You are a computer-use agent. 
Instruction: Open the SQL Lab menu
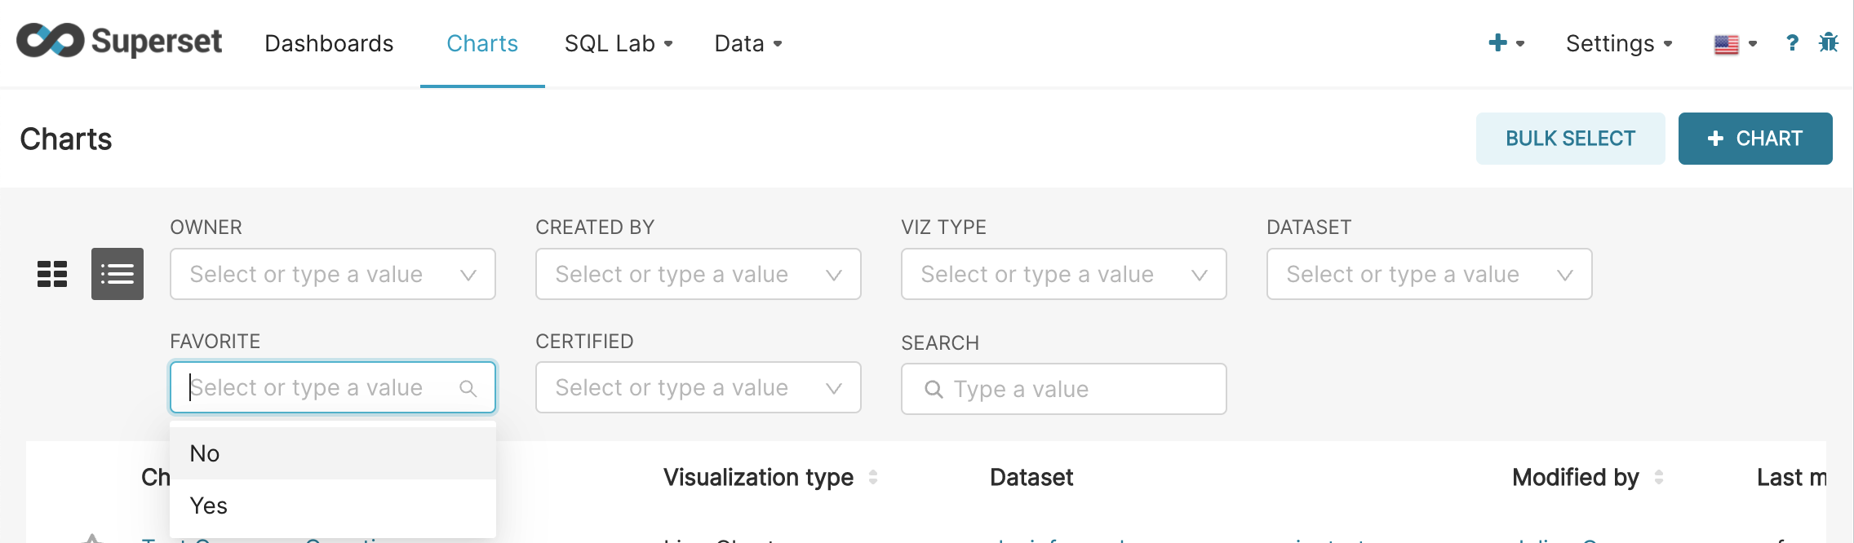[618, 42]
